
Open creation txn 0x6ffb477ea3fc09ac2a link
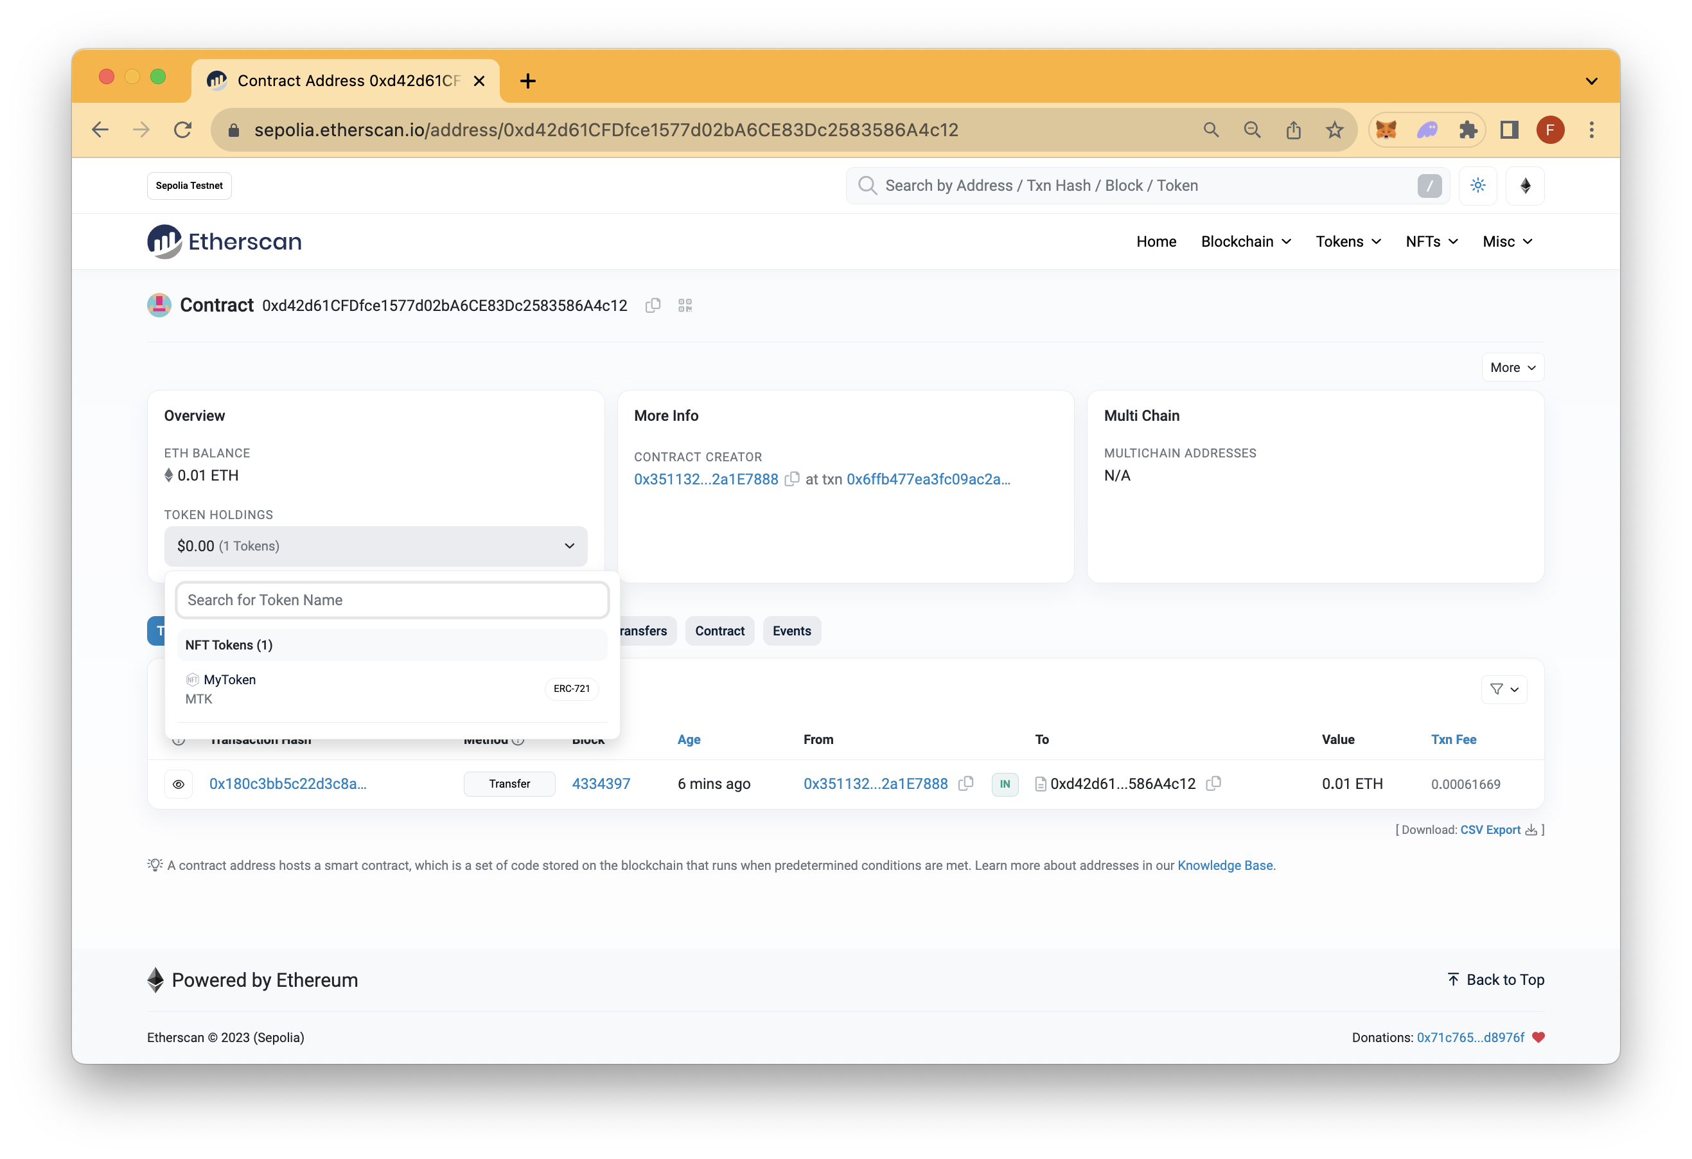[x=928, y=479]
